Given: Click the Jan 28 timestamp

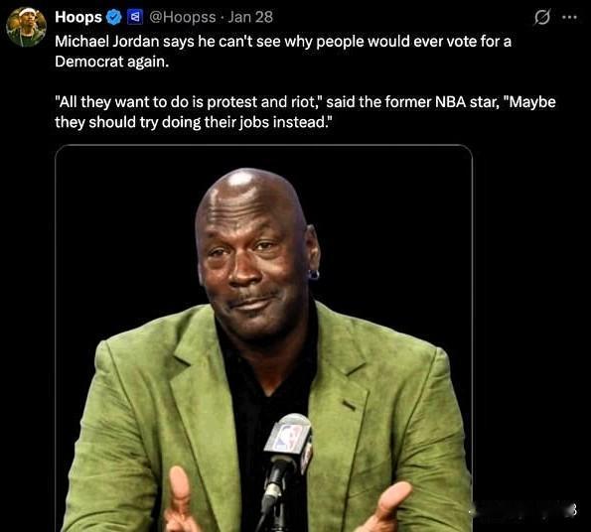Looking at the screenshot, I should point(250,17).
